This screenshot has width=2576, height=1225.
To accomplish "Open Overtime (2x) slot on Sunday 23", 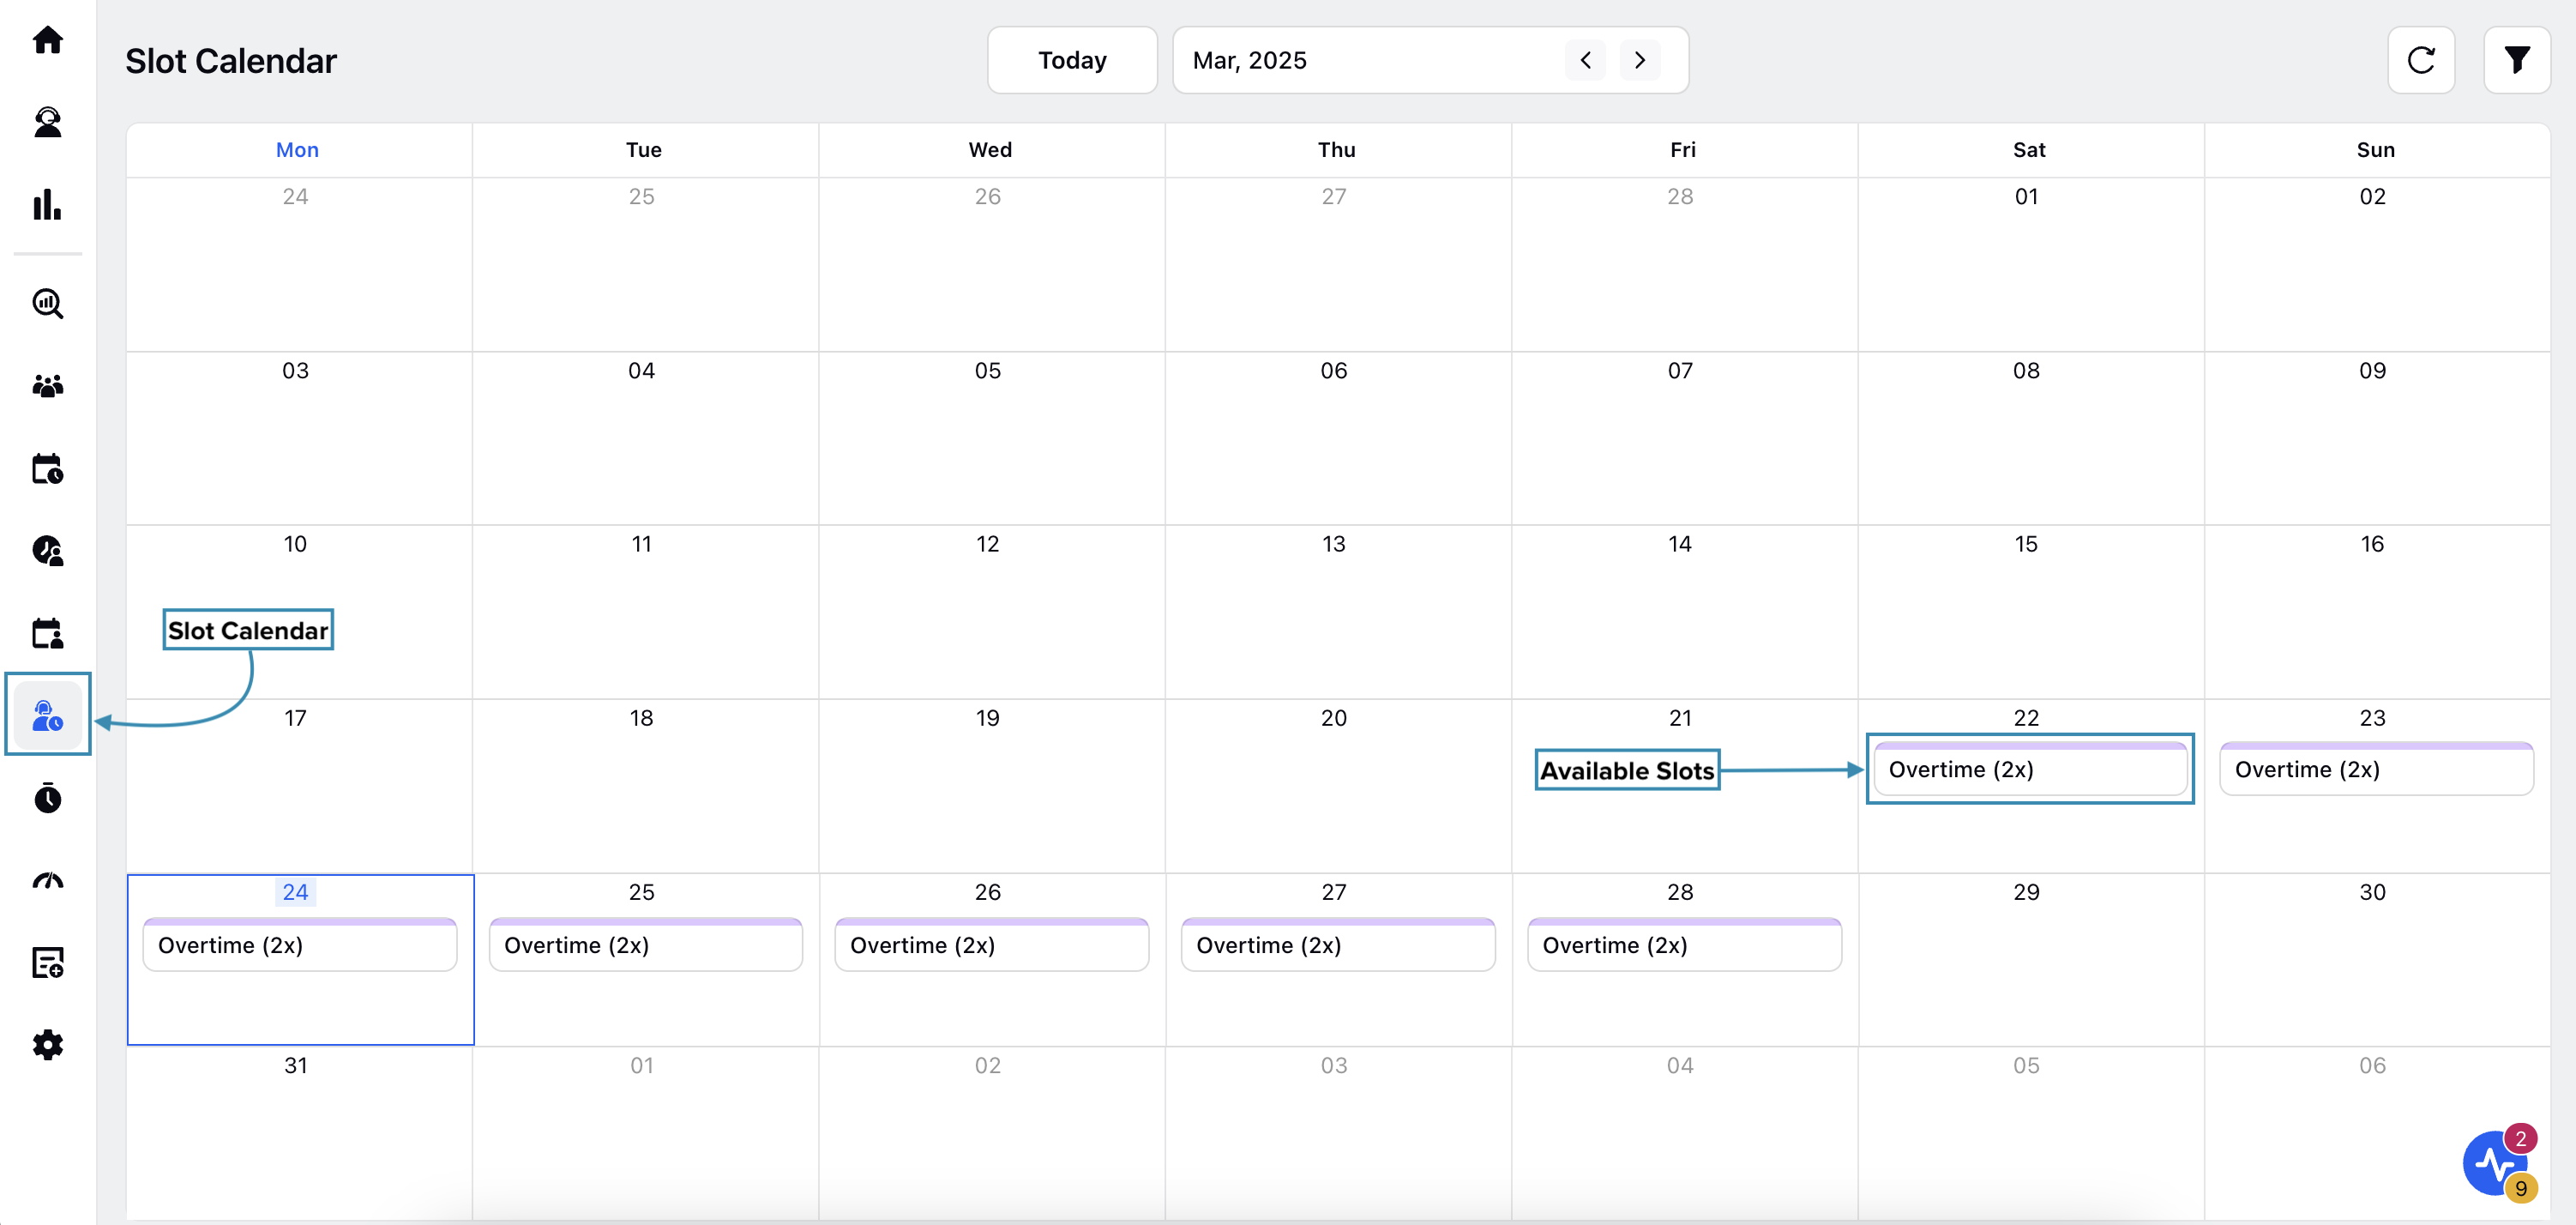I will (x=2376, y=768).
